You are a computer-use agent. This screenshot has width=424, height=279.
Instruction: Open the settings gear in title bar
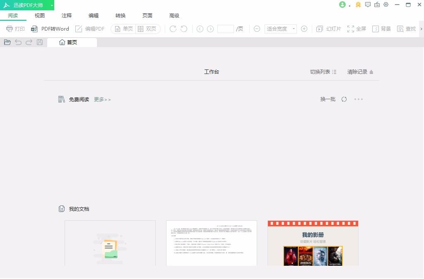386,5
